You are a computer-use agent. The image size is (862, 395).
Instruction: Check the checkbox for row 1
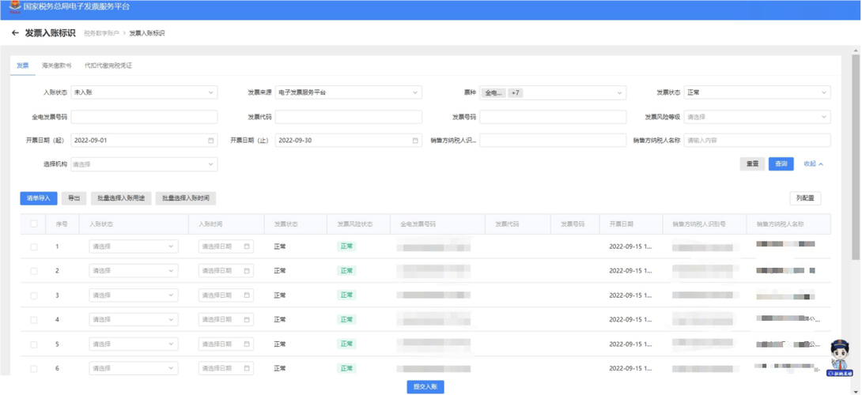point(34,247)
